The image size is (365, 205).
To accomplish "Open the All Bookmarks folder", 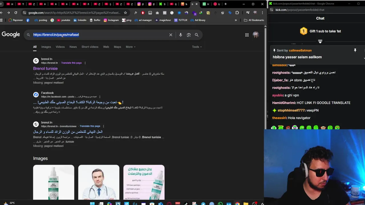I will [254, 20].
